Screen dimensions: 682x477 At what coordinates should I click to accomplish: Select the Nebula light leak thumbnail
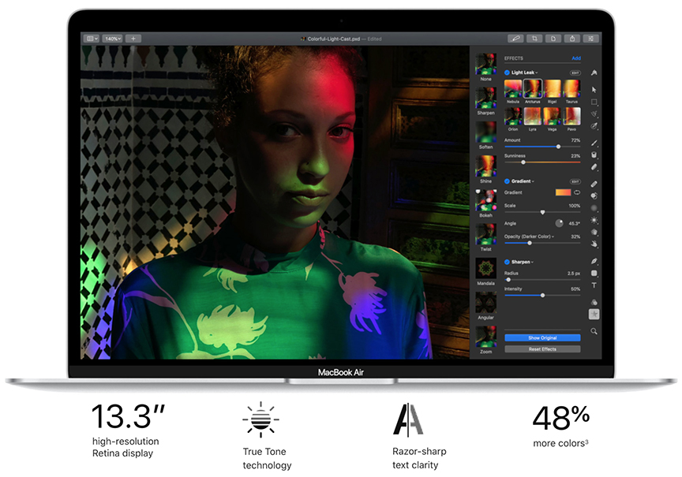click(513, 88)
